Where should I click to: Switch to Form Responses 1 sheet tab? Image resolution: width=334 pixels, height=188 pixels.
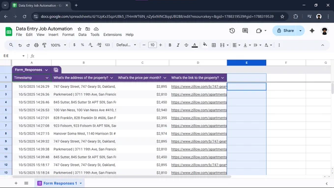coord(59,183)
